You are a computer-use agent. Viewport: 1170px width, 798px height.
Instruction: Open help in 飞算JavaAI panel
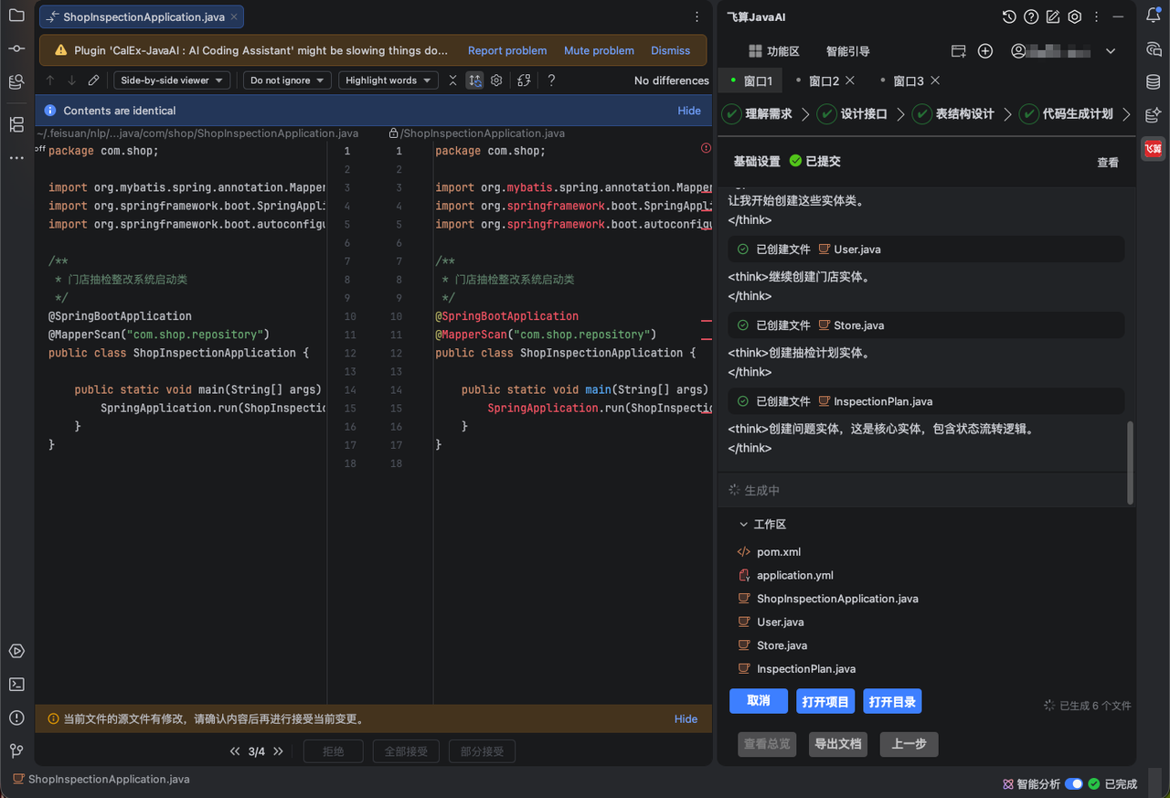1031,16
